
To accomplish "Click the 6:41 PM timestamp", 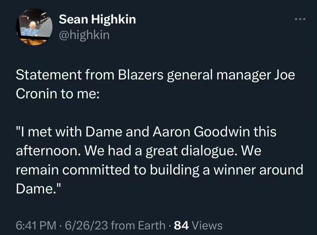I will click(x=36, y=225).
